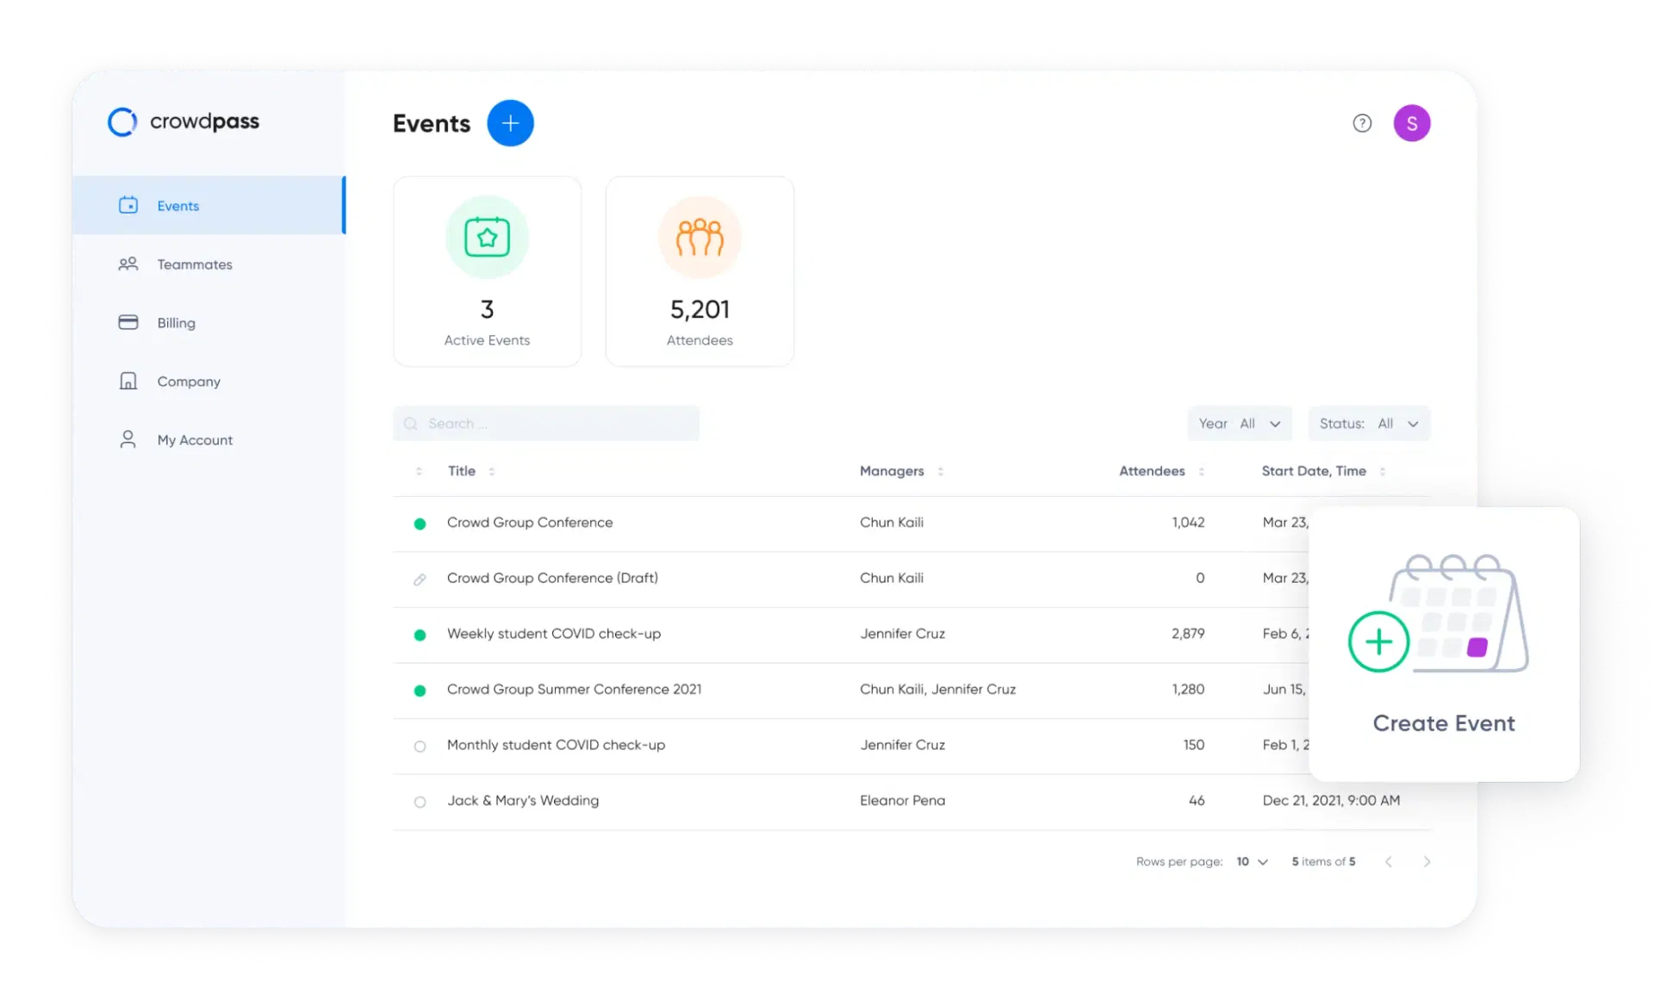The image size is (1654, 998).
Task: Click the Active Events calendar icon
Action: coord(487,237)
